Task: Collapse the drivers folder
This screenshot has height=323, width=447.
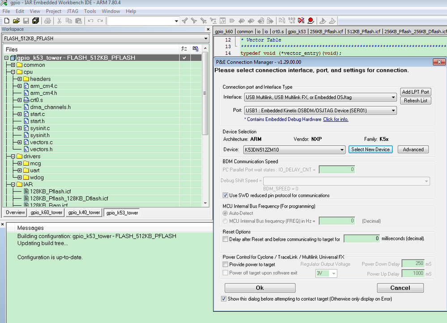Action: [13, 156]
